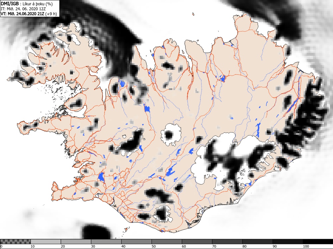This screenshot has width=333, height=249.
Task: Click the light gray 10-20 legend swatch
Action: pyautogui.click(x=46, y=242)
